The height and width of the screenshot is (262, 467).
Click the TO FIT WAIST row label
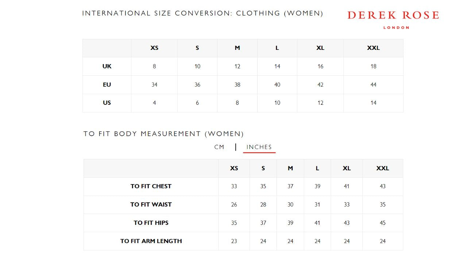pyautogui.click(x=151, y=205)
